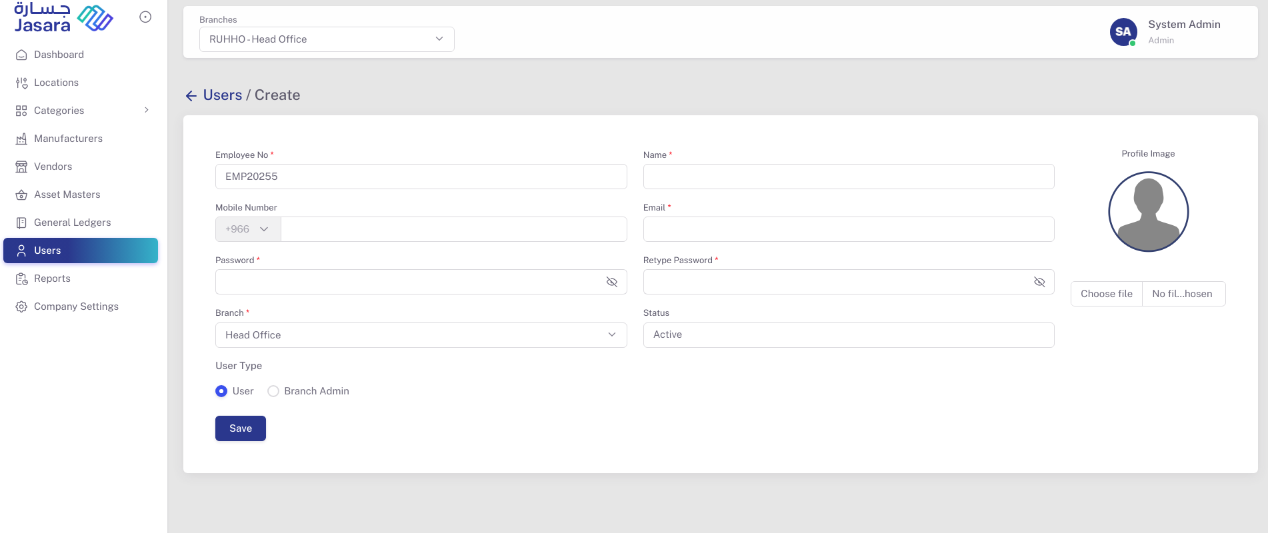
Task: Show the Password field text
Action: click(611, 282)
